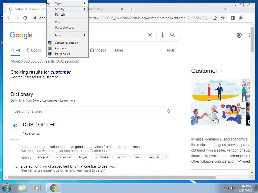Open clock and date in tray
This screenshot has height=193, width=258.
245,188
